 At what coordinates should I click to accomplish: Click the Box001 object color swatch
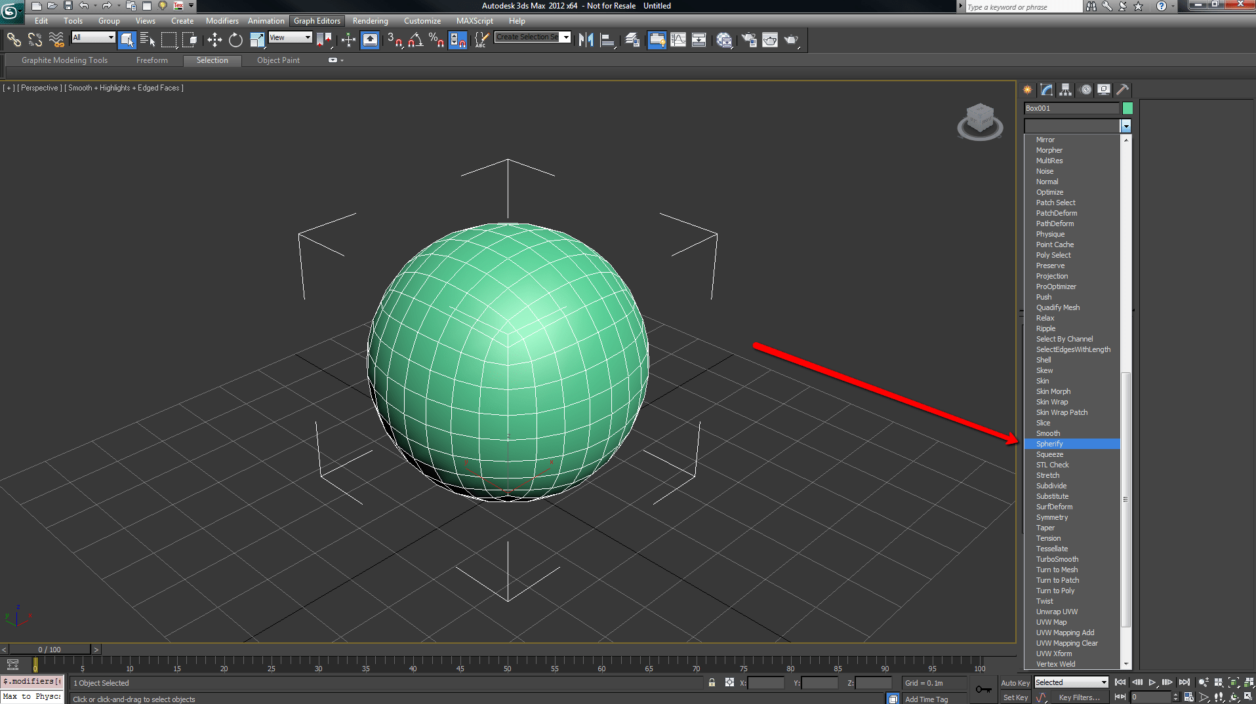(1127, 108)
